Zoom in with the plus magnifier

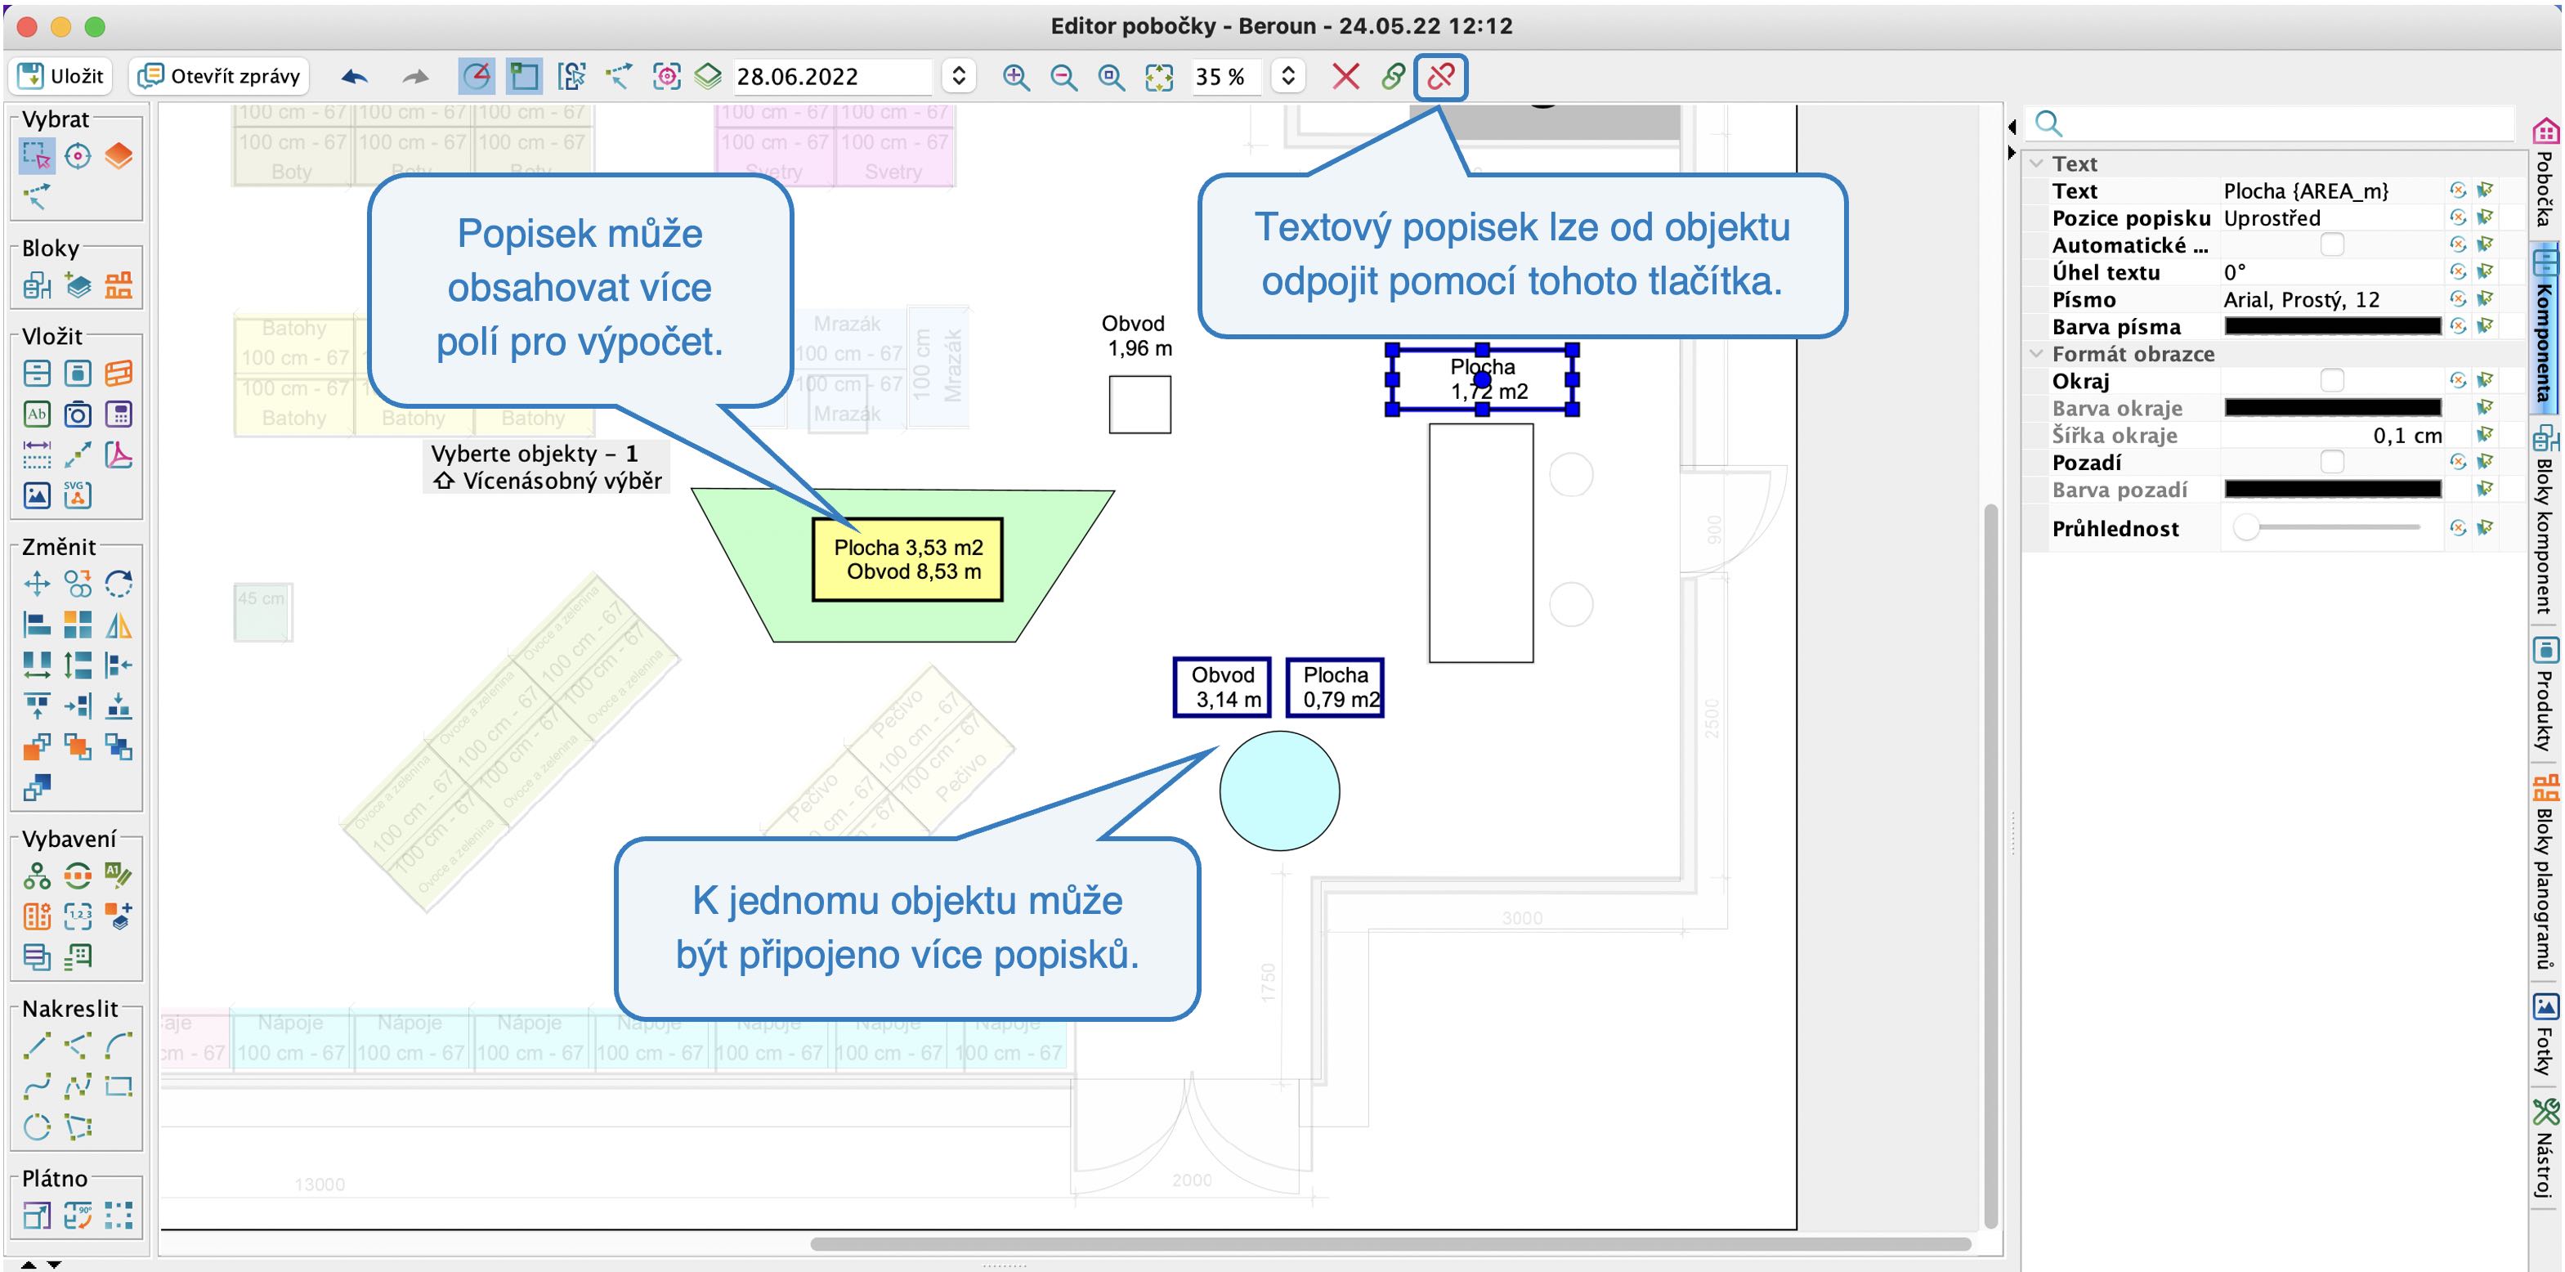coord(1016,77)
